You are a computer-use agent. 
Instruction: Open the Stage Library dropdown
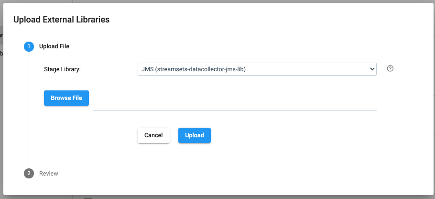(257, 69)
